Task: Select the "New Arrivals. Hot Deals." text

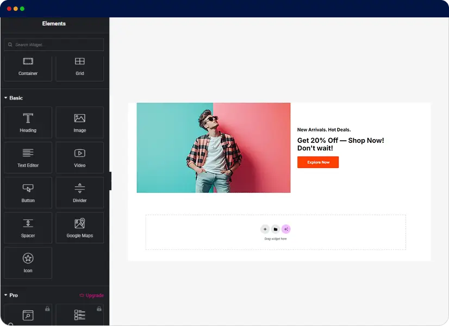Action: (x=324, y=130)
